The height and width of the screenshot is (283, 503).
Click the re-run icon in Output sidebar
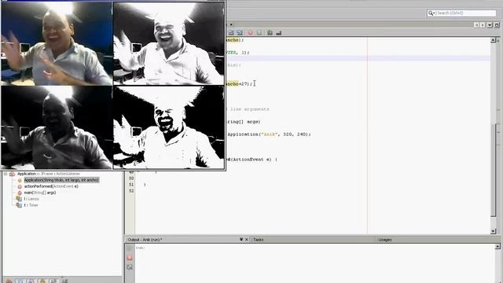pos(130,266)
